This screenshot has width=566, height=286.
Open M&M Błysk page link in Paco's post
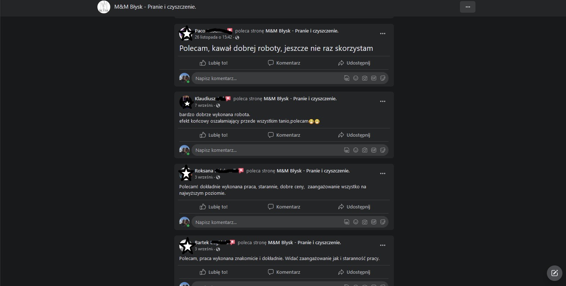click(x=302, y=31)
